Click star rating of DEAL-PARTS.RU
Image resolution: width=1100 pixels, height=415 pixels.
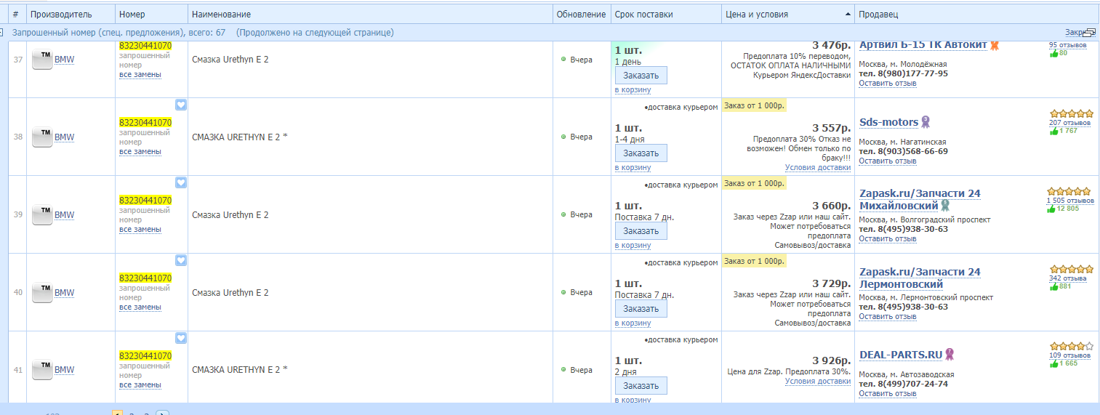(x=1071, y=347)
